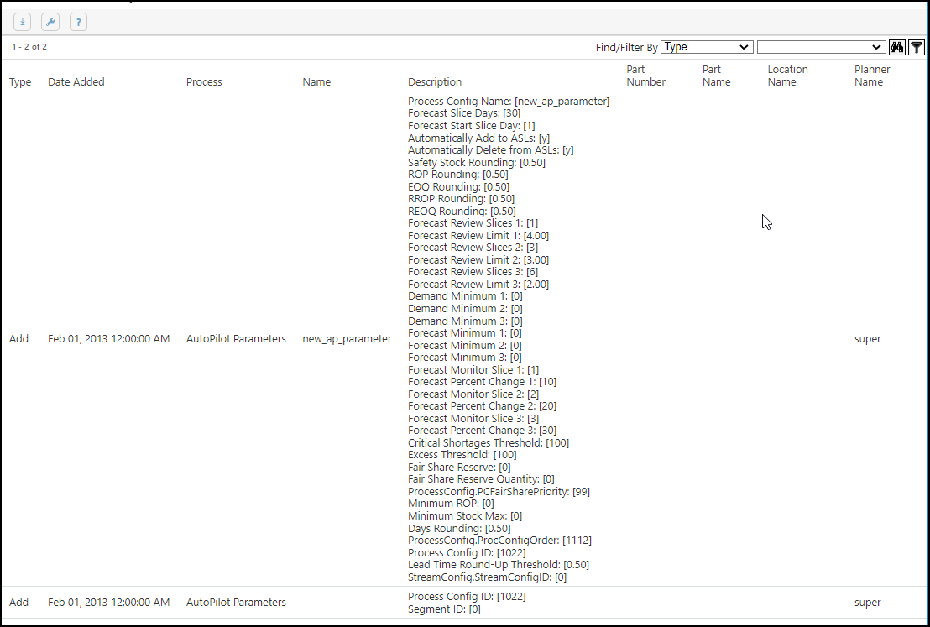
Task: Click AutoPilot Parameters in the first row
Action: click(x=236, y=339)
